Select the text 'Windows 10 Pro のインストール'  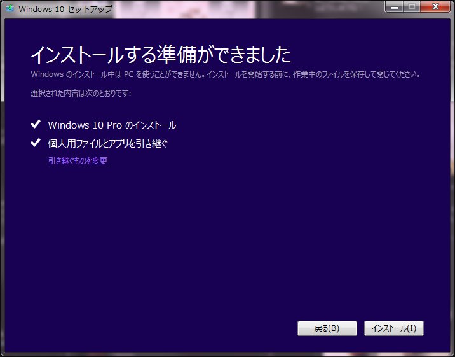(112, 125)
